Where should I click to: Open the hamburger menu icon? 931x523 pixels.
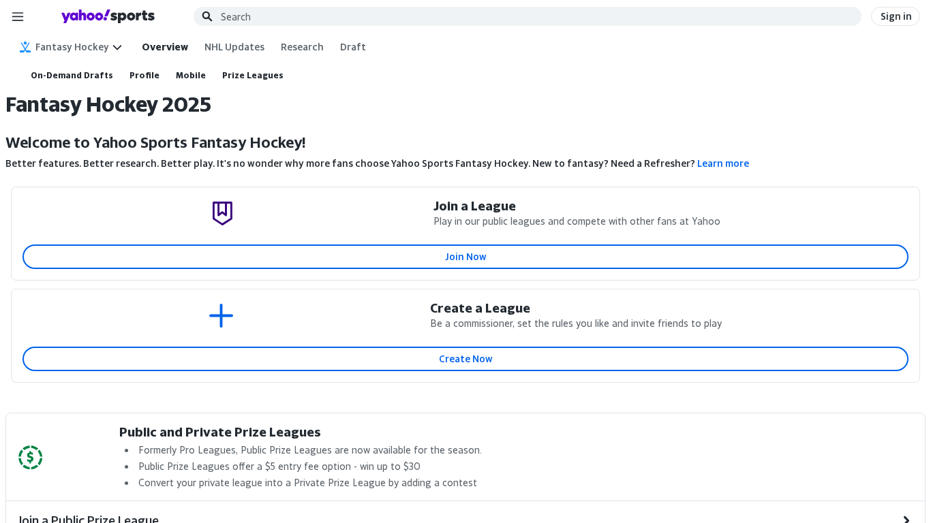18,16
